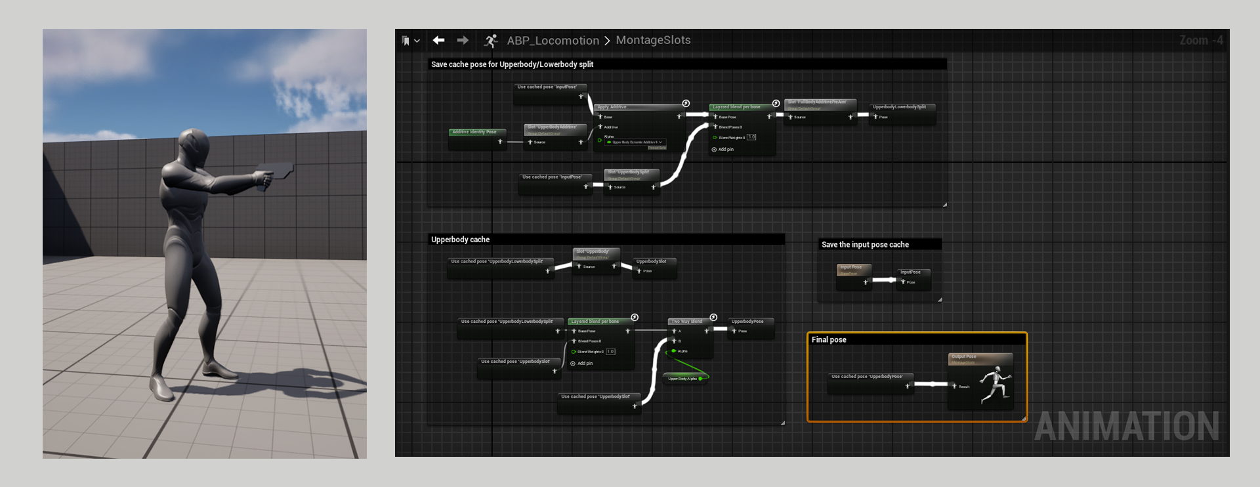Click the A pin on Two Way Blend
The image size is (1260, 487).
[674, 331]
